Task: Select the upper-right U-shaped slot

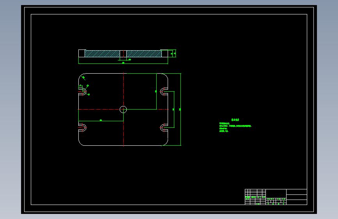Action: pyautogui.click(x=164, y=92)
